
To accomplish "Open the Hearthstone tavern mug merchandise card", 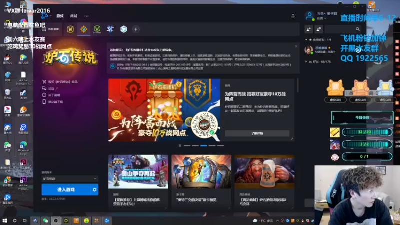I will pos(264,181).
